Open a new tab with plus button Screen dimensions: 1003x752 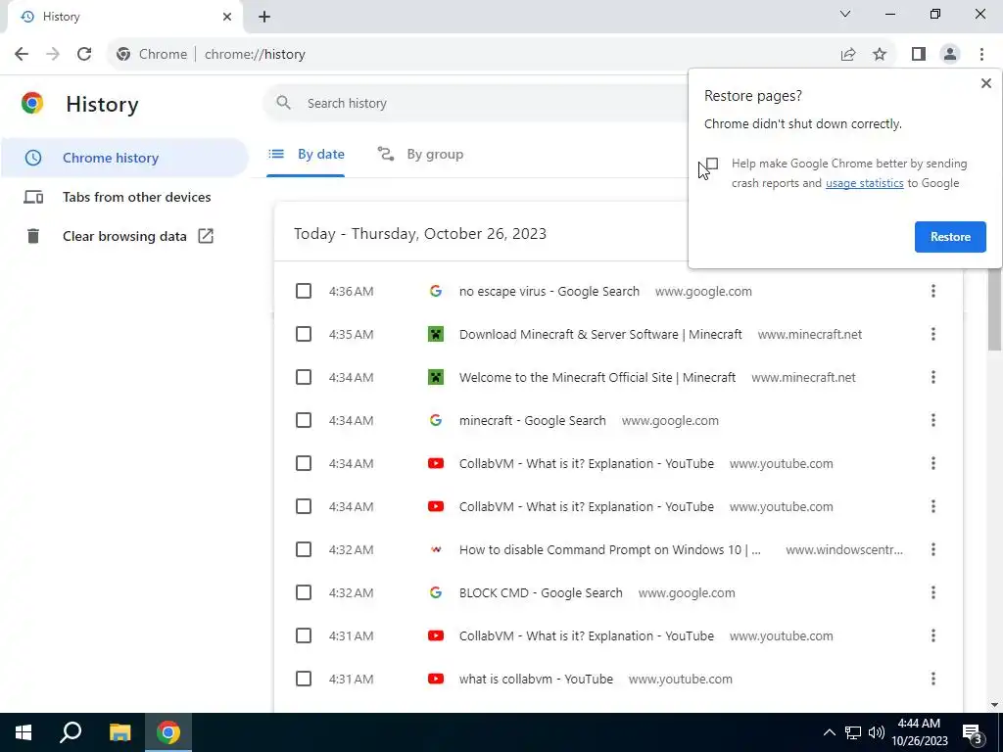coord(264,17)
